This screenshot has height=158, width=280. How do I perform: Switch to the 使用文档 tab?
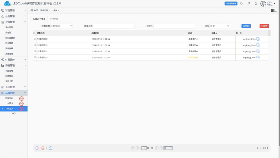pyautogui.click(x=54, y=19)
